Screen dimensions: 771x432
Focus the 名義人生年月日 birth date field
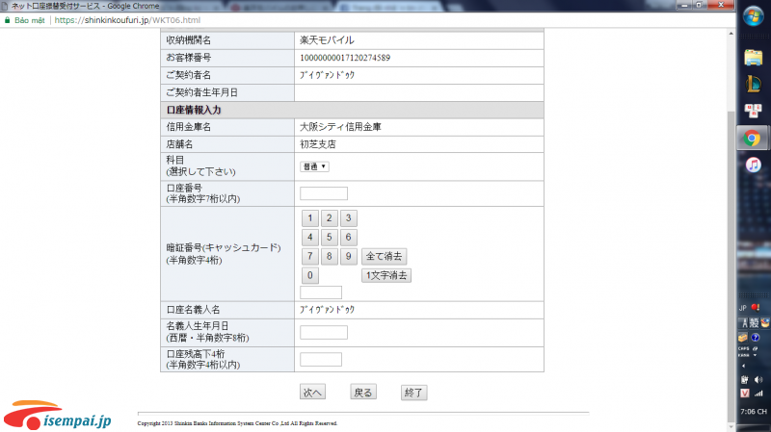pos(324,332)
